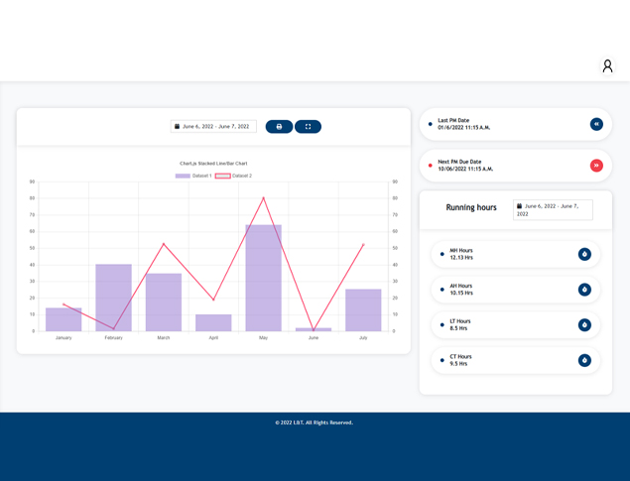This screenshot has height=481, width=630.
Task: Select the May bar in the chart
Action: 263,278
